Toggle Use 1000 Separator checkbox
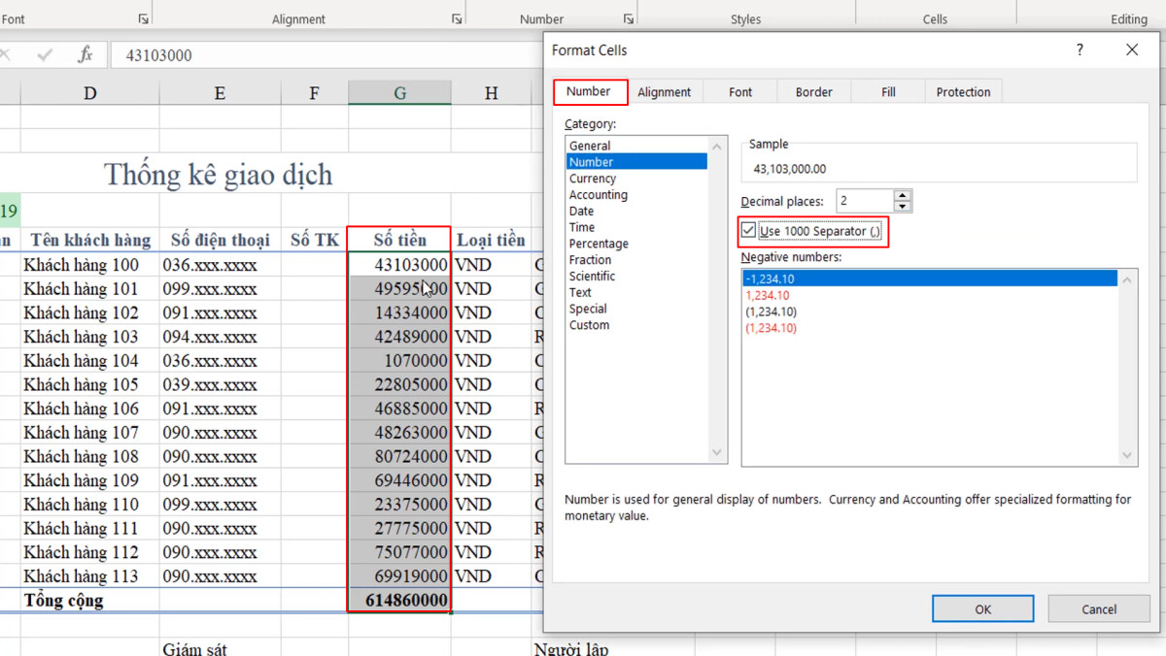The image size is (1166, 656). click(748, 231)
